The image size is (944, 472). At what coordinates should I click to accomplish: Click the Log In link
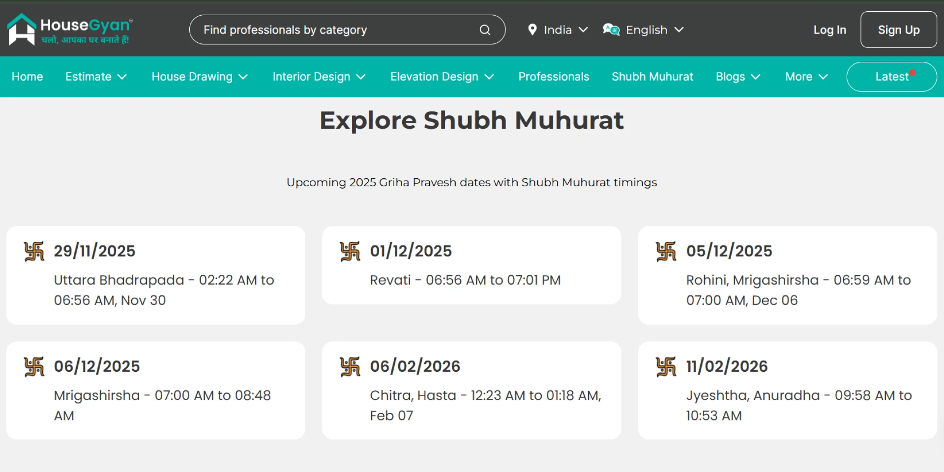click(x=829, y=30)
